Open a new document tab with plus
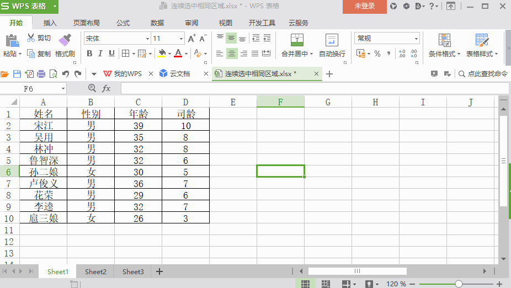 click(329, 74)
